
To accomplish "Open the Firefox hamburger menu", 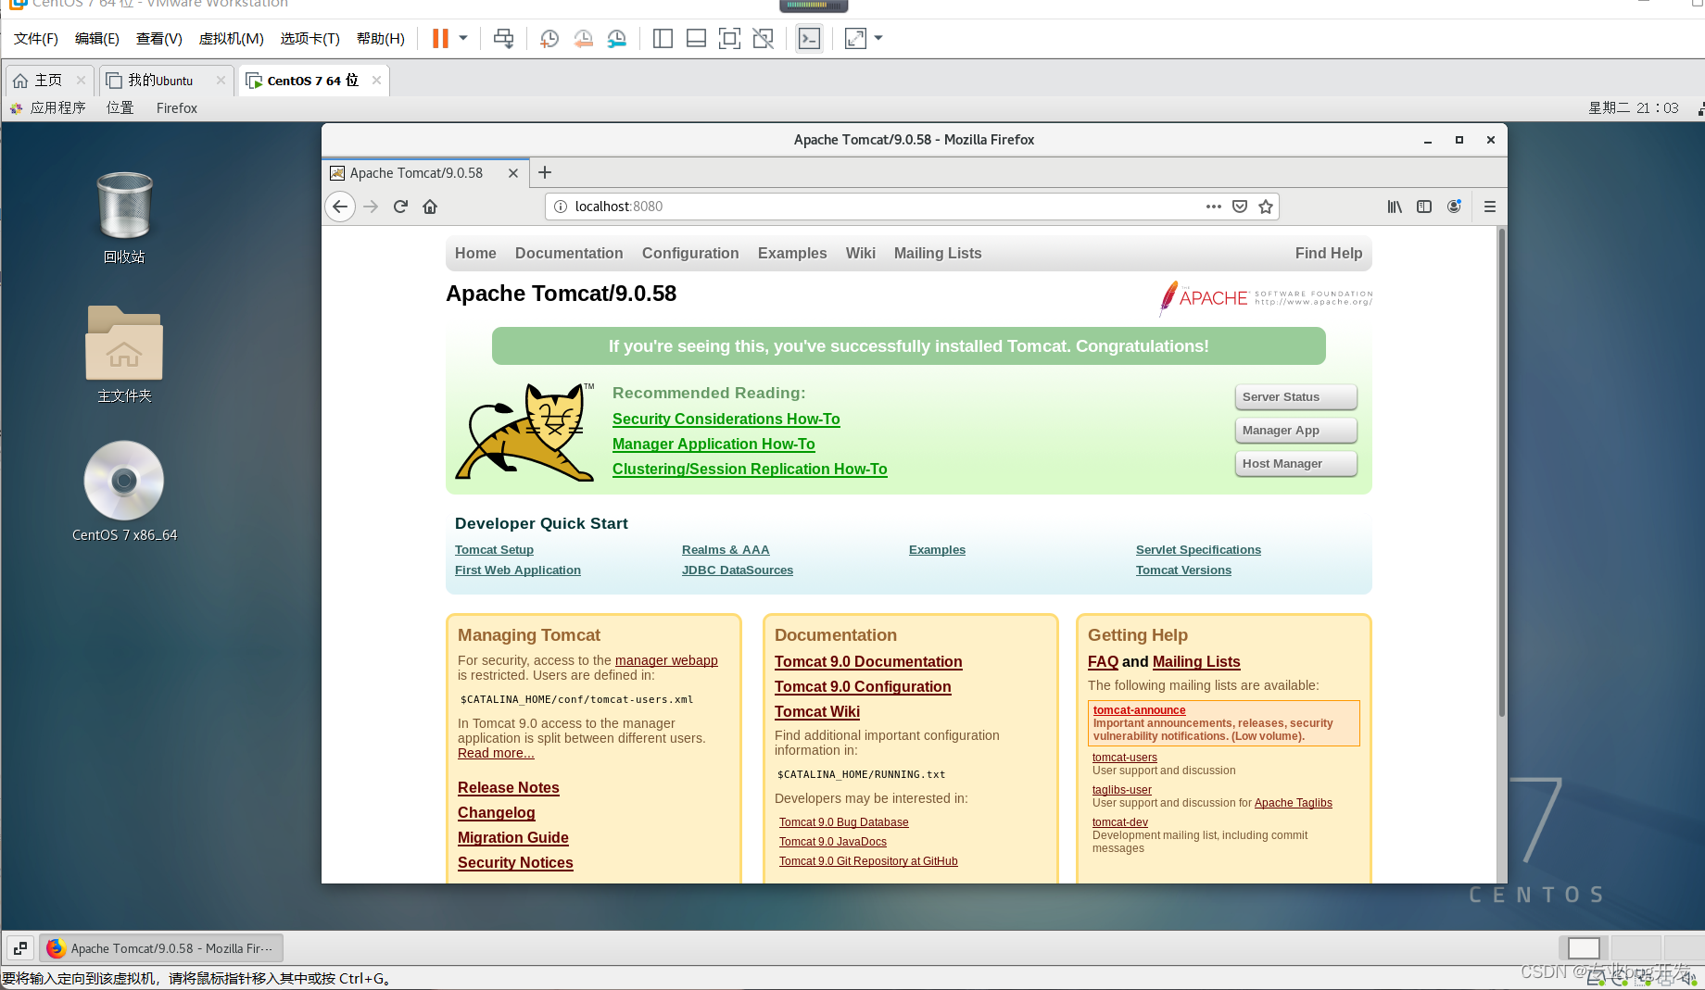I will tap(1490, 207).
